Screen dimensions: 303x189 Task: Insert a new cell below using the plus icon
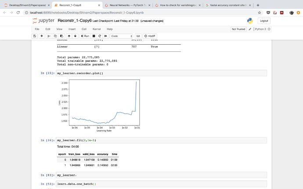click(x=42, y=36)
